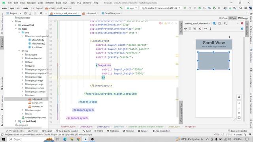
Task: Click the vertical expand arrow icon
Action: pyautogui.click(x=210, y=29)
